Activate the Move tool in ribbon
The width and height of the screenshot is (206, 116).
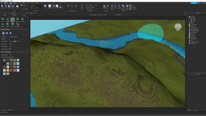point(6,6)
